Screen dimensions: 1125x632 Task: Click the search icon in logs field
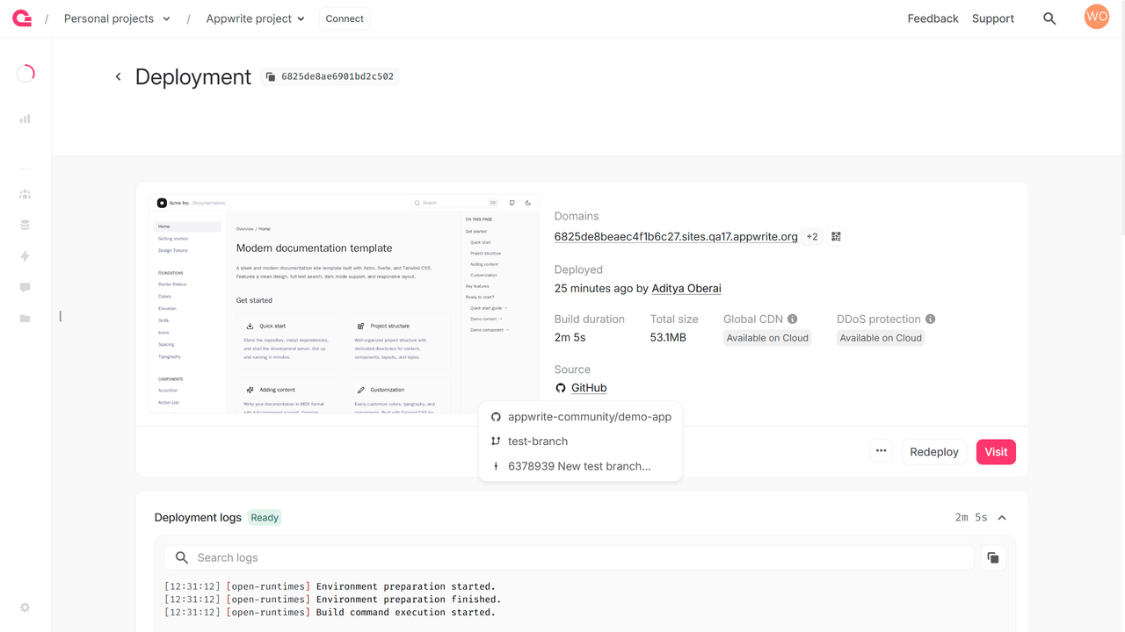tap(182, 557)
